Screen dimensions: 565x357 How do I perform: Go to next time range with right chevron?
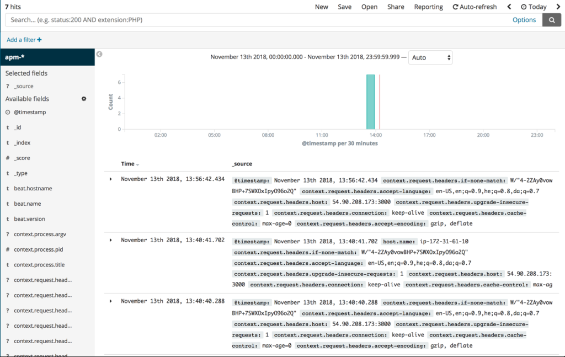tap(559, 7)
